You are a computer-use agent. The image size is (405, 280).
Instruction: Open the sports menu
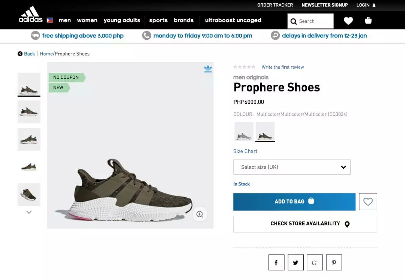158,20
